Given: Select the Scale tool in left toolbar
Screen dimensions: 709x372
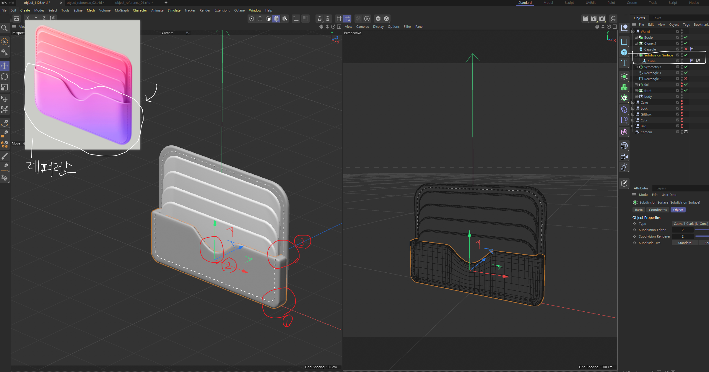Looking at the screenshot, I should pyautogui.click(x=5, y=87).
